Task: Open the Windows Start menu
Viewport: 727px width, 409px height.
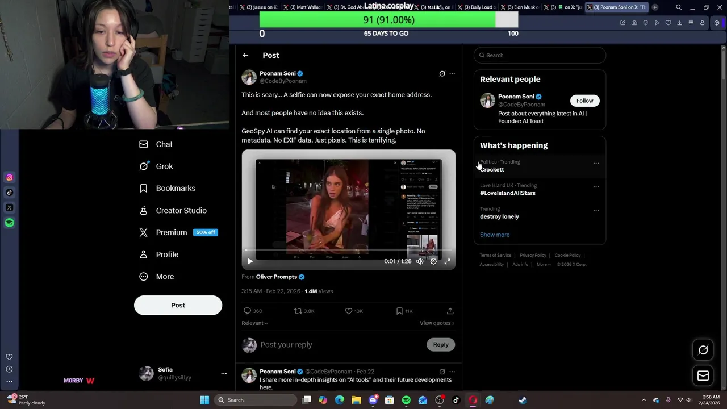Action: tap(204, 400)
